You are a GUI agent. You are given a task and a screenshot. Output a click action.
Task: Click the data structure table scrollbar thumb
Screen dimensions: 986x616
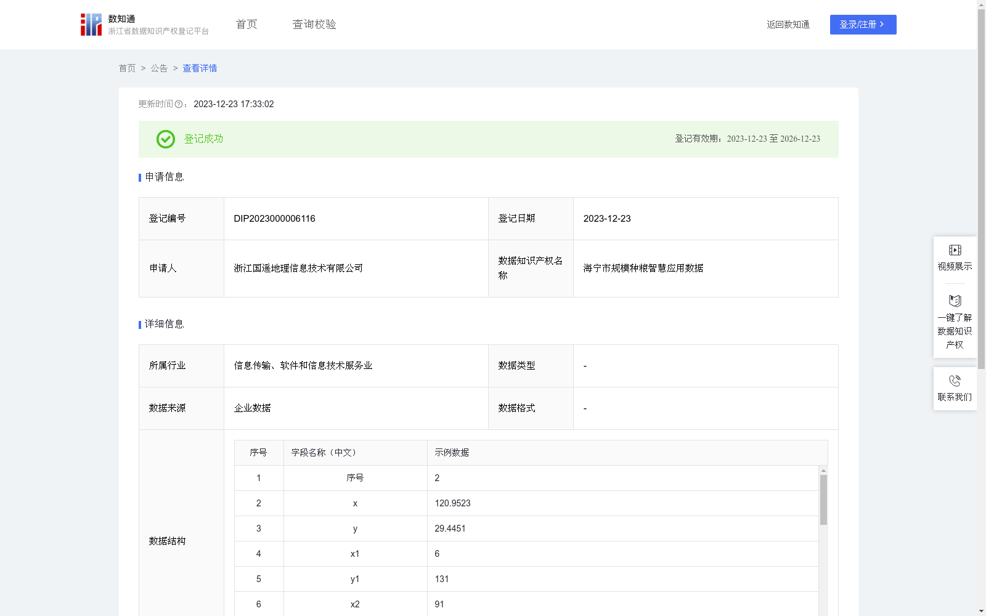coord(823,500)
